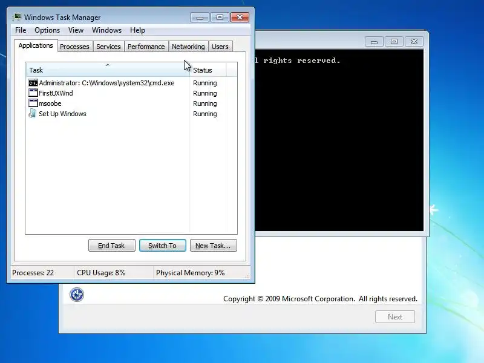Switch to the Networking tab
The image size is (484, 363).
(x=188, y=47)
